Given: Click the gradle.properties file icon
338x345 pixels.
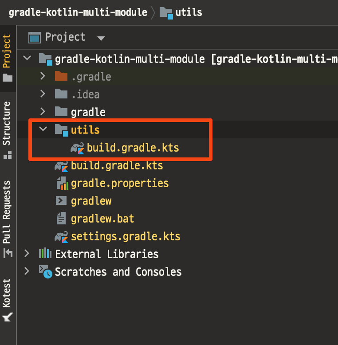Looking at the screenshot, I should 62,183.
